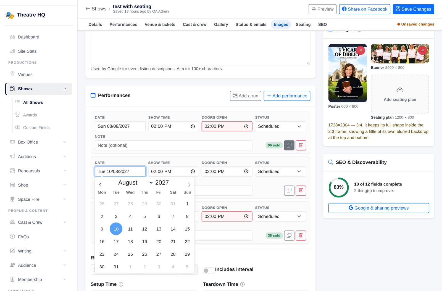The image size is (442, 291).
Task: Click the Setup Time info icon
Action: pos(121,284)
